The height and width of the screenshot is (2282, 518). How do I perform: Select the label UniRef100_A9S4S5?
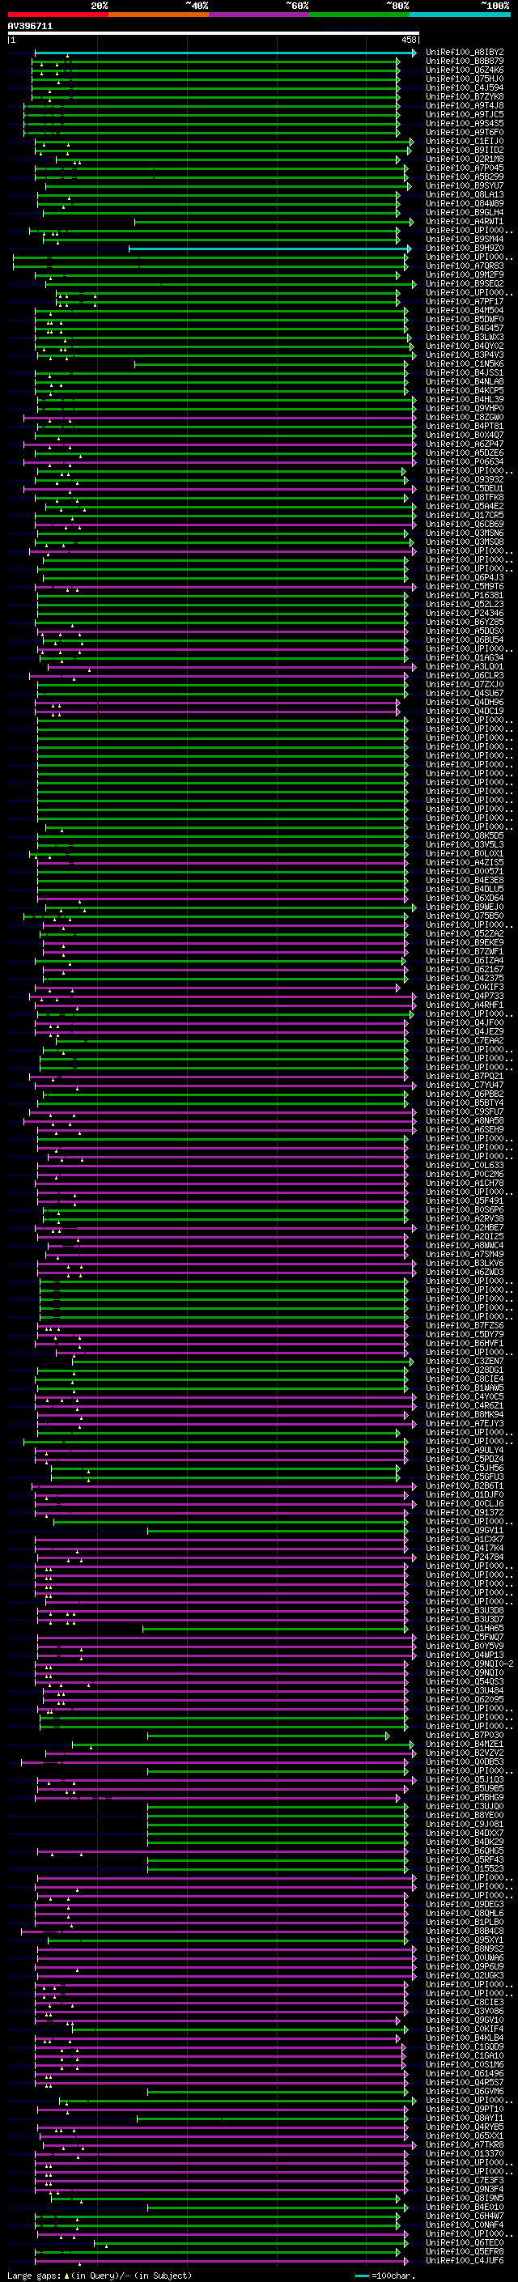tap(465, 124)
